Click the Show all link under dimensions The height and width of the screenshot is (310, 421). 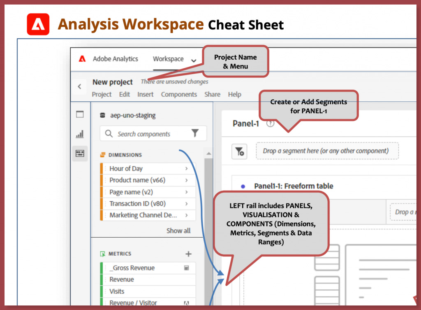178,231
